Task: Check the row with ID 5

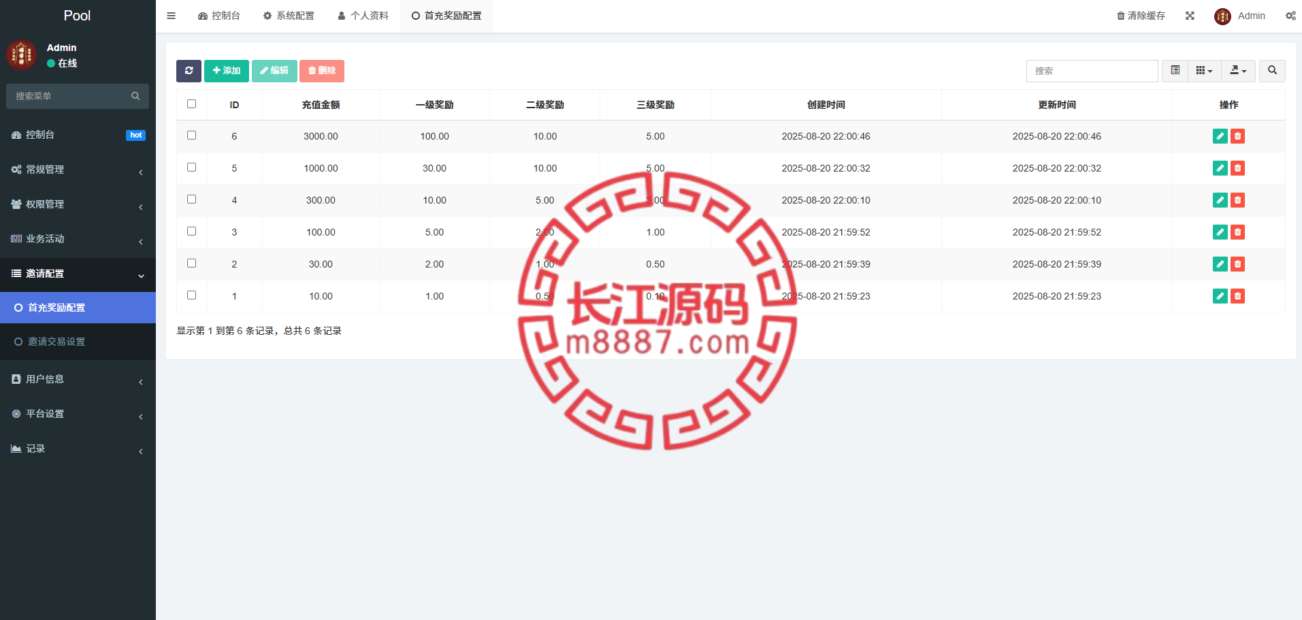Action: [191, 167]
